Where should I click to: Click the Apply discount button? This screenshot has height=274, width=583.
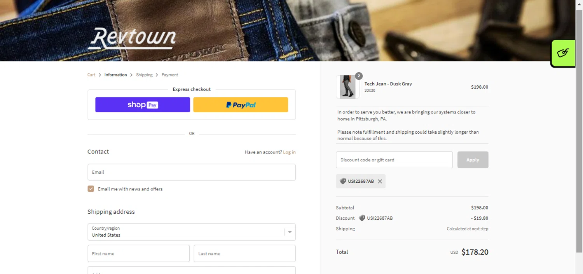coord(473,160)
